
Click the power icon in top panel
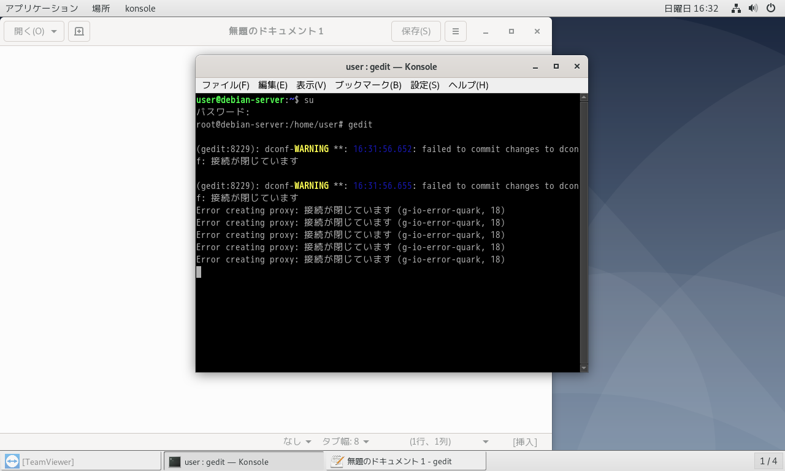pyautogui.click(x=771, y=9)
